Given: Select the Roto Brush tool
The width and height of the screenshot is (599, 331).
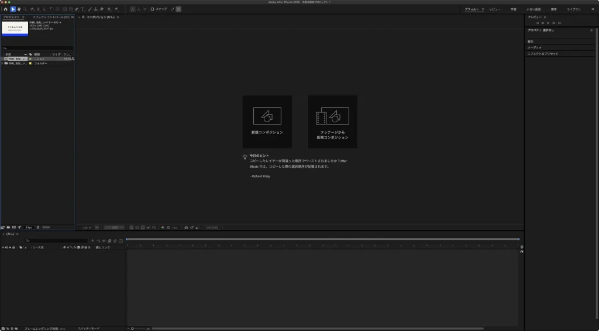Looking at the screenshot, I should coord(109,9).
